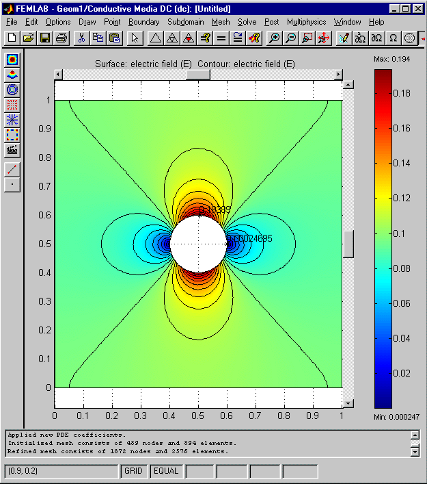Select the Arrow Plot icon in sidebar
Viewport: 427px width, 484px height.
coord(12,105)
